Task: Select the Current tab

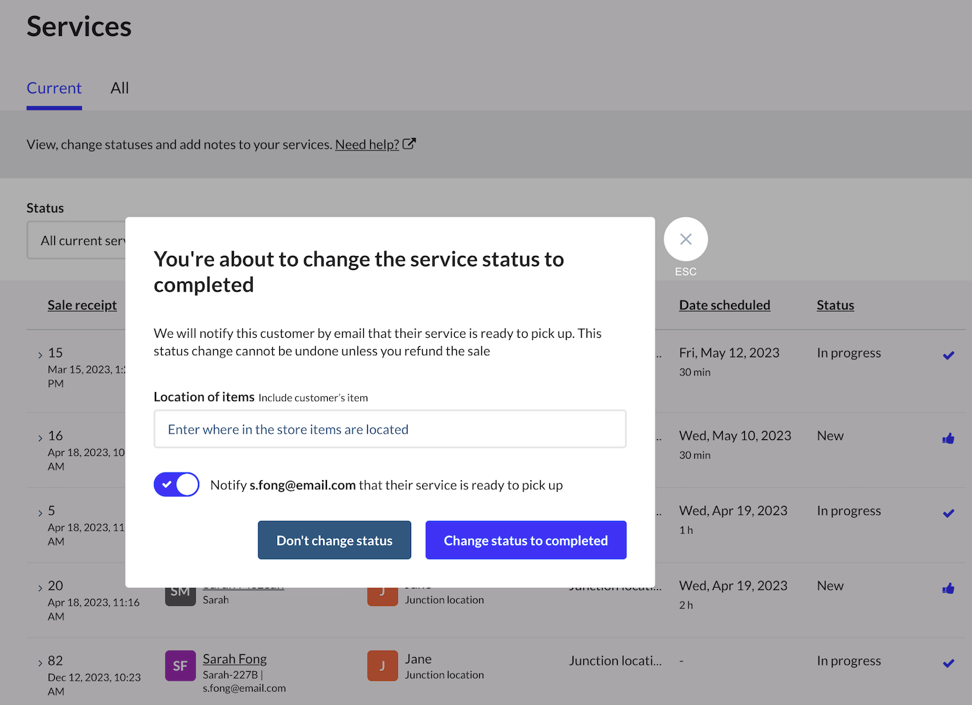Action: coord(54,88)
